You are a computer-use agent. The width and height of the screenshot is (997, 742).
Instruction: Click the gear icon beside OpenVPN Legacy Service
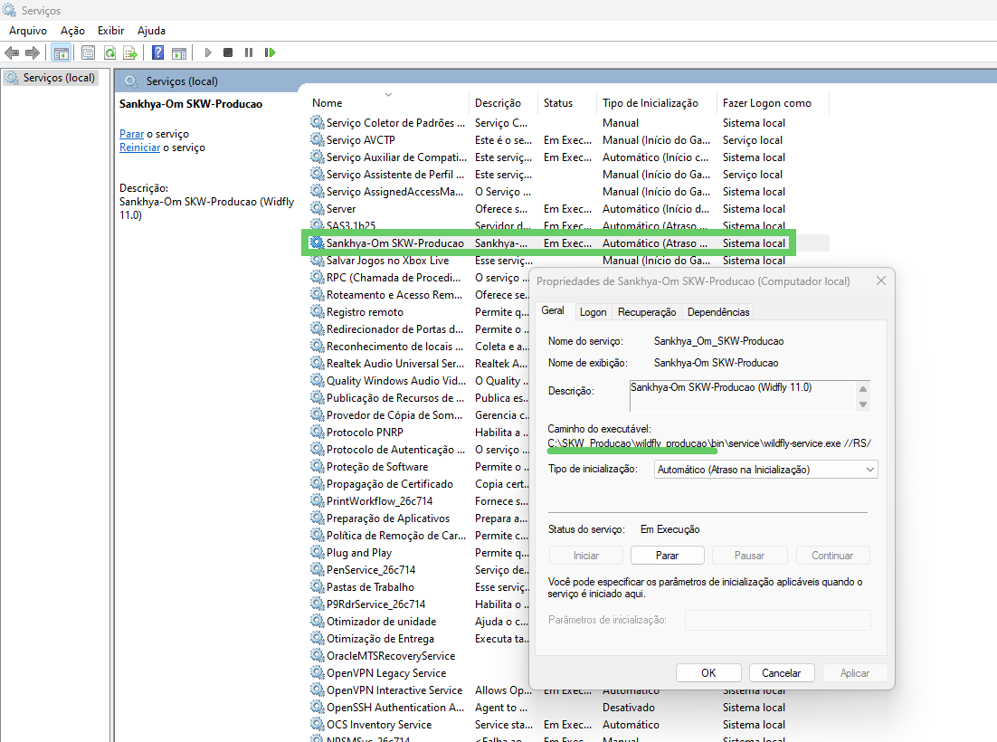[317, 672]
